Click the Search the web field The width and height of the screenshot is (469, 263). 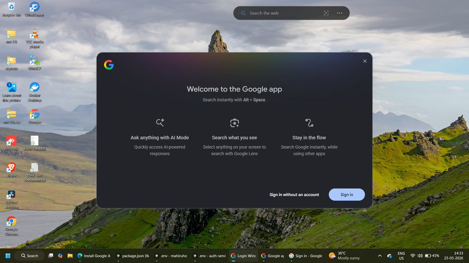click(x=284, y=13)
